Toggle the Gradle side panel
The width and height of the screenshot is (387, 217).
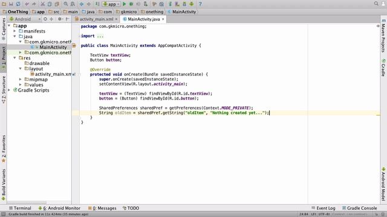(x=383, y=68)
